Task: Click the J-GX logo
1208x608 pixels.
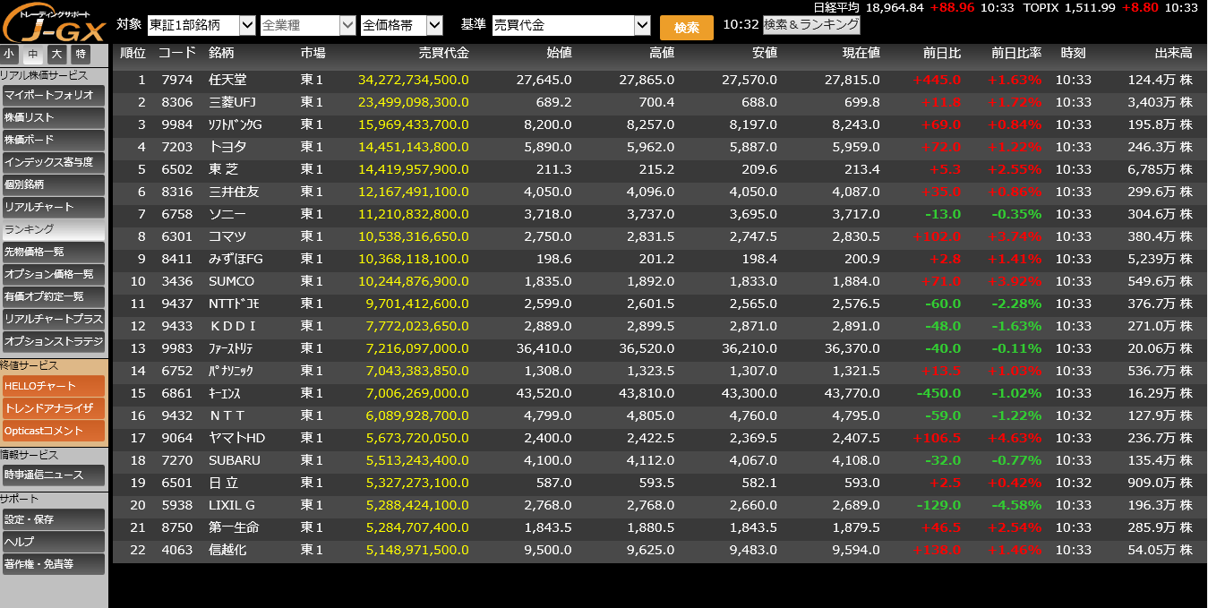Action: tap(53, 24)
